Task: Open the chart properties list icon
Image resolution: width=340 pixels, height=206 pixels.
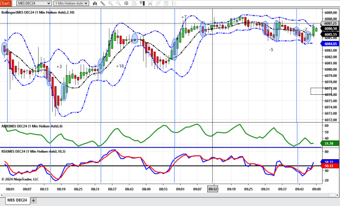Action: tap(174, 3)
